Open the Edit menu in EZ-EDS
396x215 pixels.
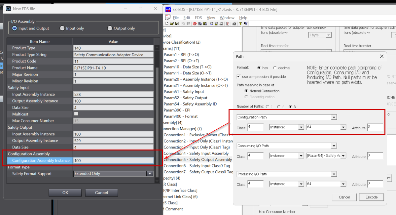[187, 18]
